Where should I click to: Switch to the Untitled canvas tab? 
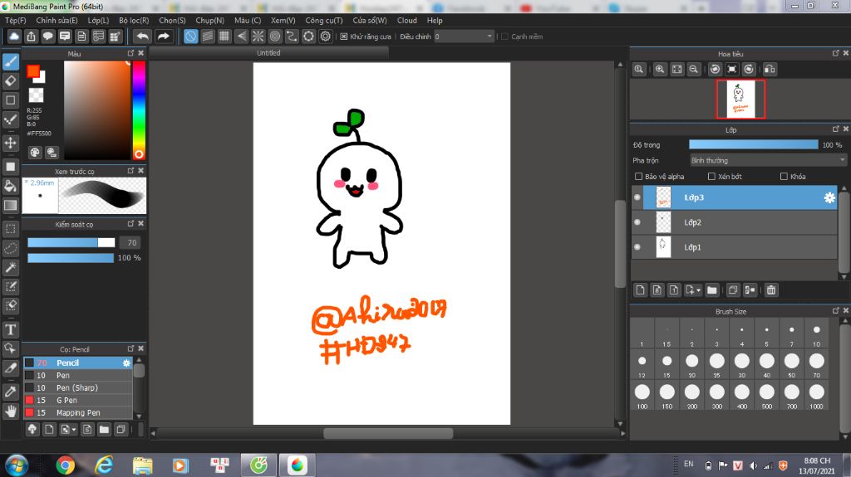pos(268,53)
